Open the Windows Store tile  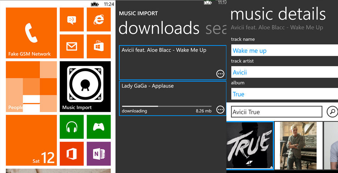(99, 46)
